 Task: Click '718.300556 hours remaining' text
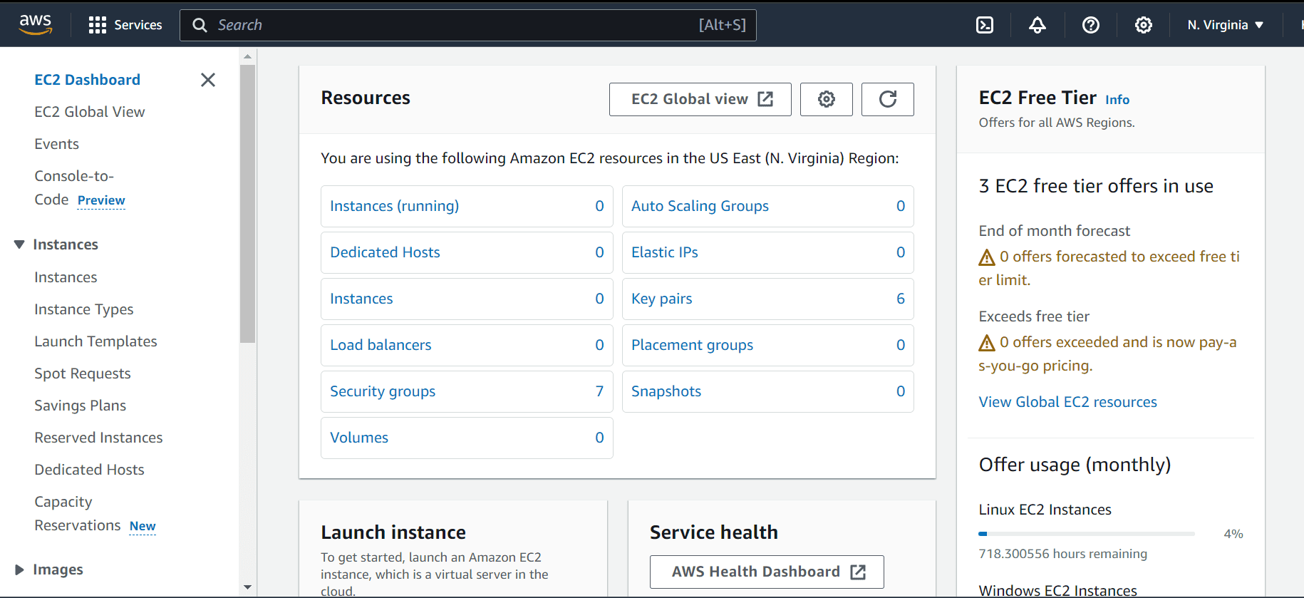(x=1062, y=554)
